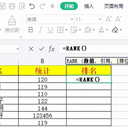The width and height of the screenshot is (128, 128).
Task: Open the 页面布局 tab
Action: pos(114,6)
